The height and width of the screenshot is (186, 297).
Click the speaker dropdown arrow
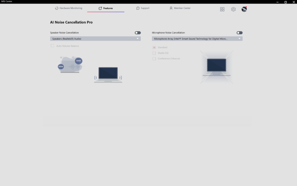pos(138,39)
